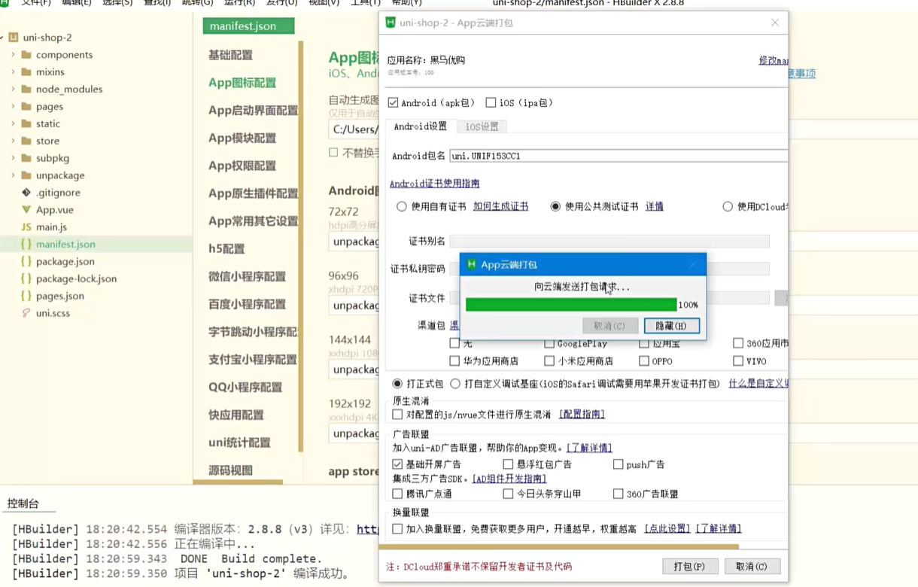Click the mixins folder icon
Image resolution: width=918 pixels, height=587 pixels.
pos(26,72)
